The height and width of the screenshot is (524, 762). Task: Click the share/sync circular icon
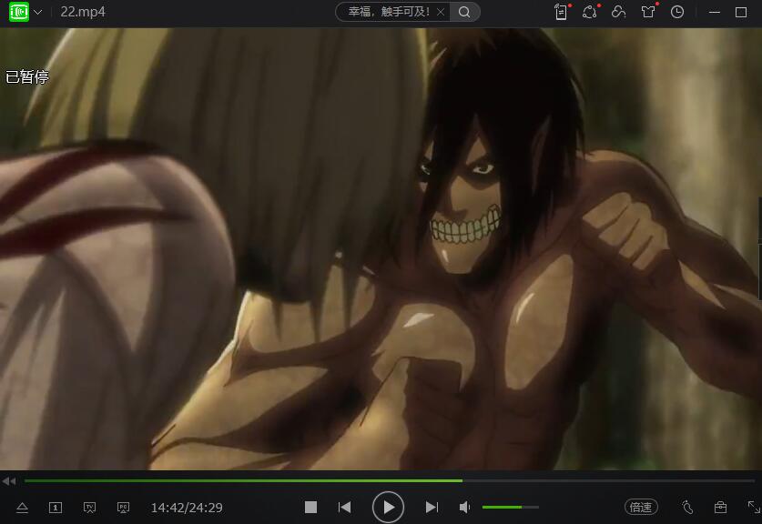click(x=590, y=12)
